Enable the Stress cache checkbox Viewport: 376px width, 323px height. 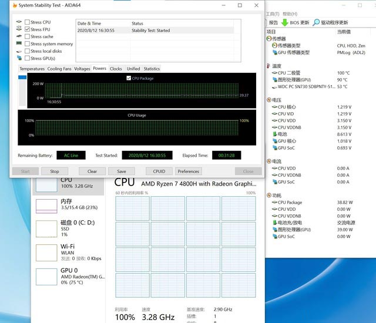(x=28, y=36)
